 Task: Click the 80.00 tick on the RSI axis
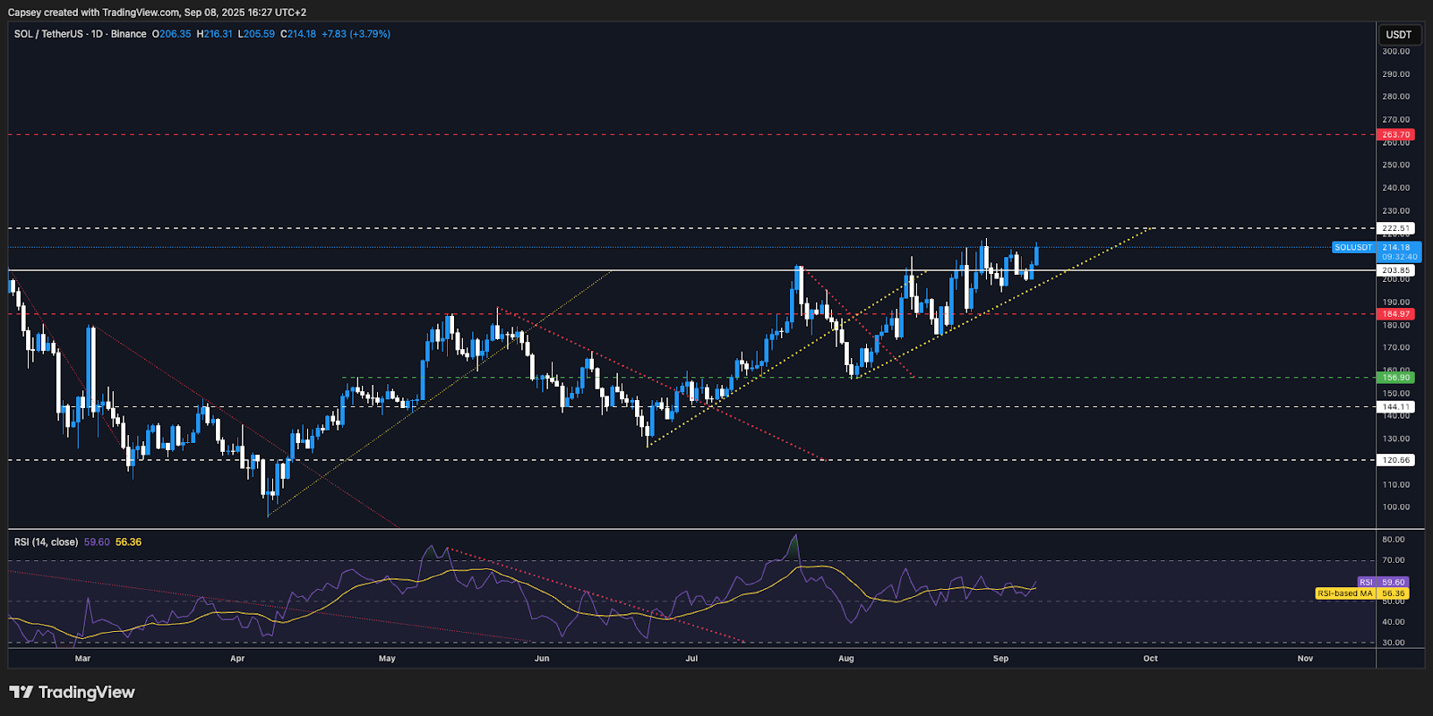[1393, 540]
